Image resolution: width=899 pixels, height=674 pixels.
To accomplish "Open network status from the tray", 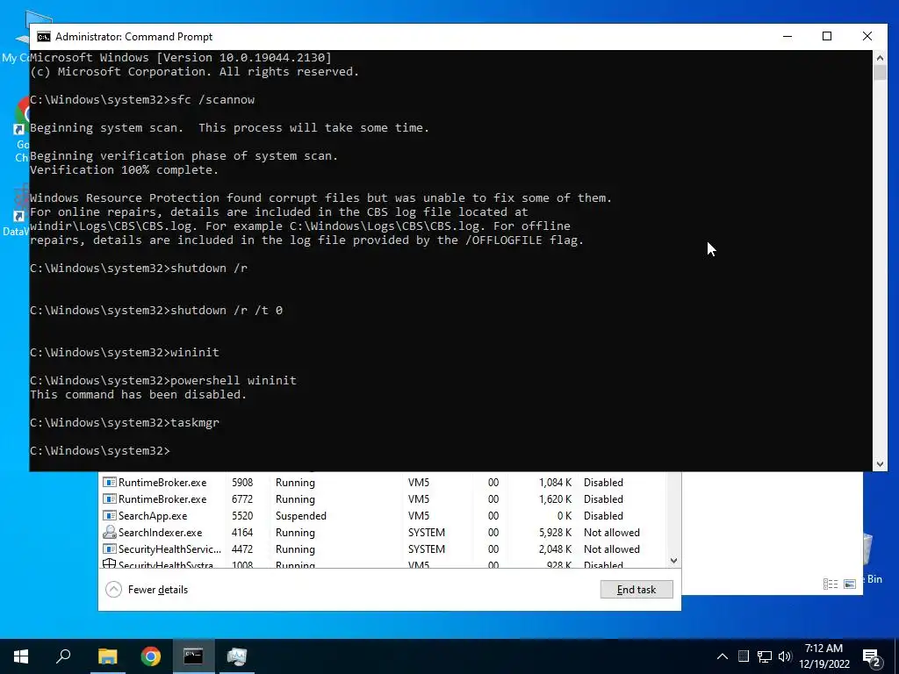I will (x=764, y=656).
